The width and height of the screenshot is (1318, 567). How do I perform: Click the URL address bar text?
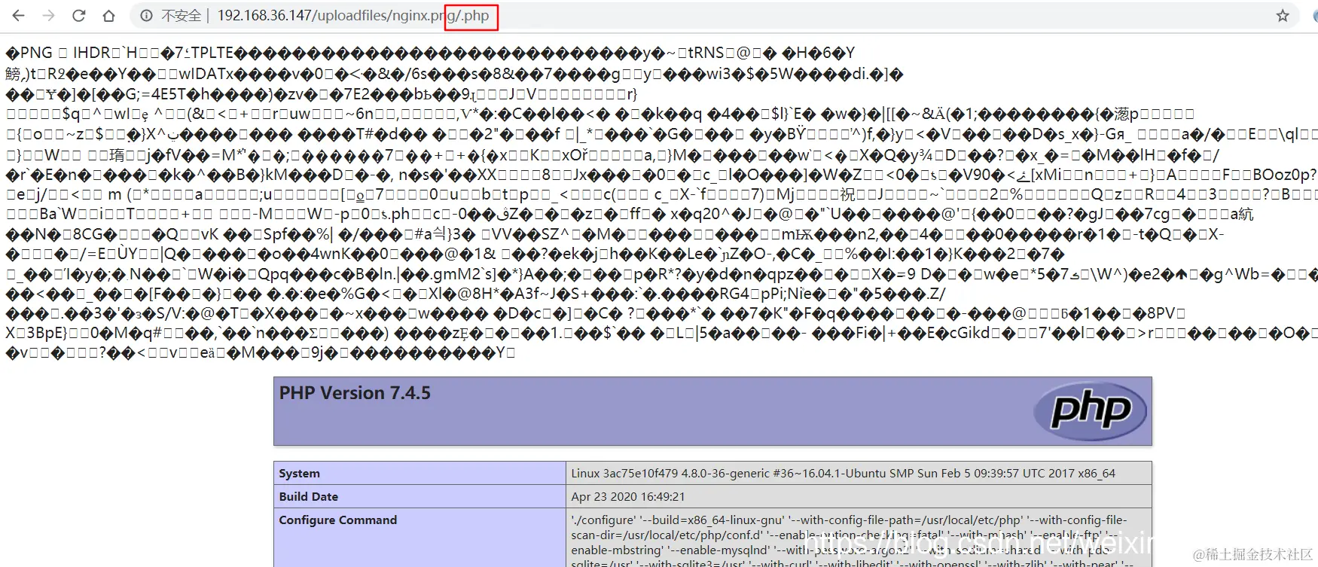(352, 15)
